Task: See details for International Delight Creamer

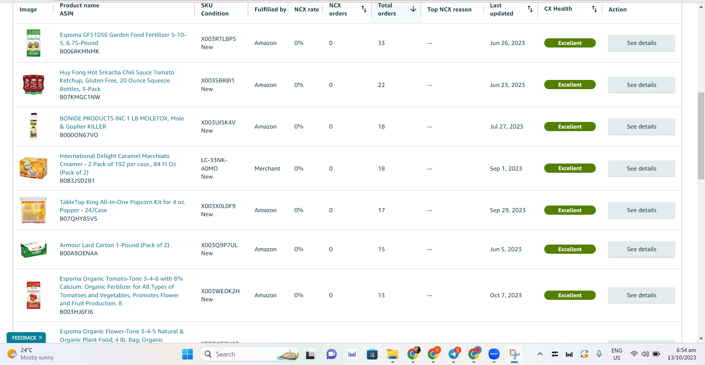Action: click(642, 169)
